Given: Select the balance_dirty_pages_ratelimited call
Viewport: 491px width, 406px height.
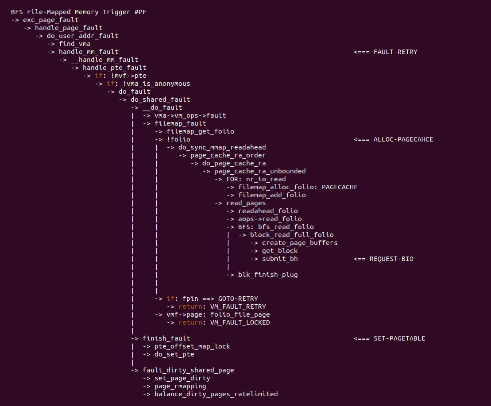Looking at the screenshot, I should 216,394.
